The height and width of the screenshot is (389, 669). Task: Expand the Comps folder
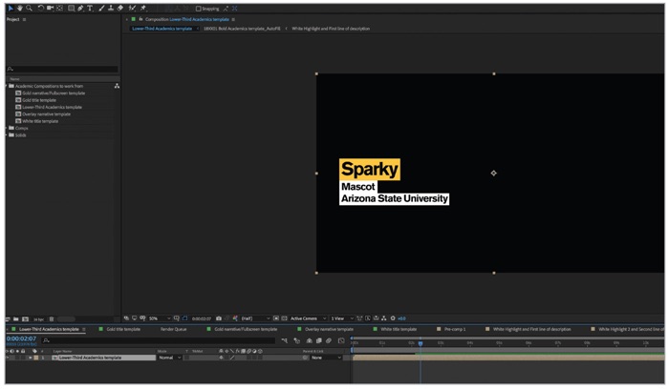coord(7,128)
